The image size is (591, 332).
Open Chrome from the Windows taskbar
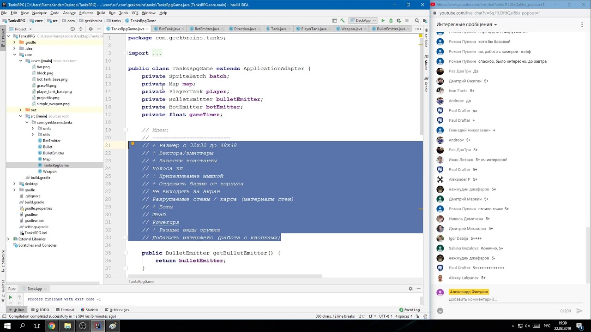[x=52, y=326]
